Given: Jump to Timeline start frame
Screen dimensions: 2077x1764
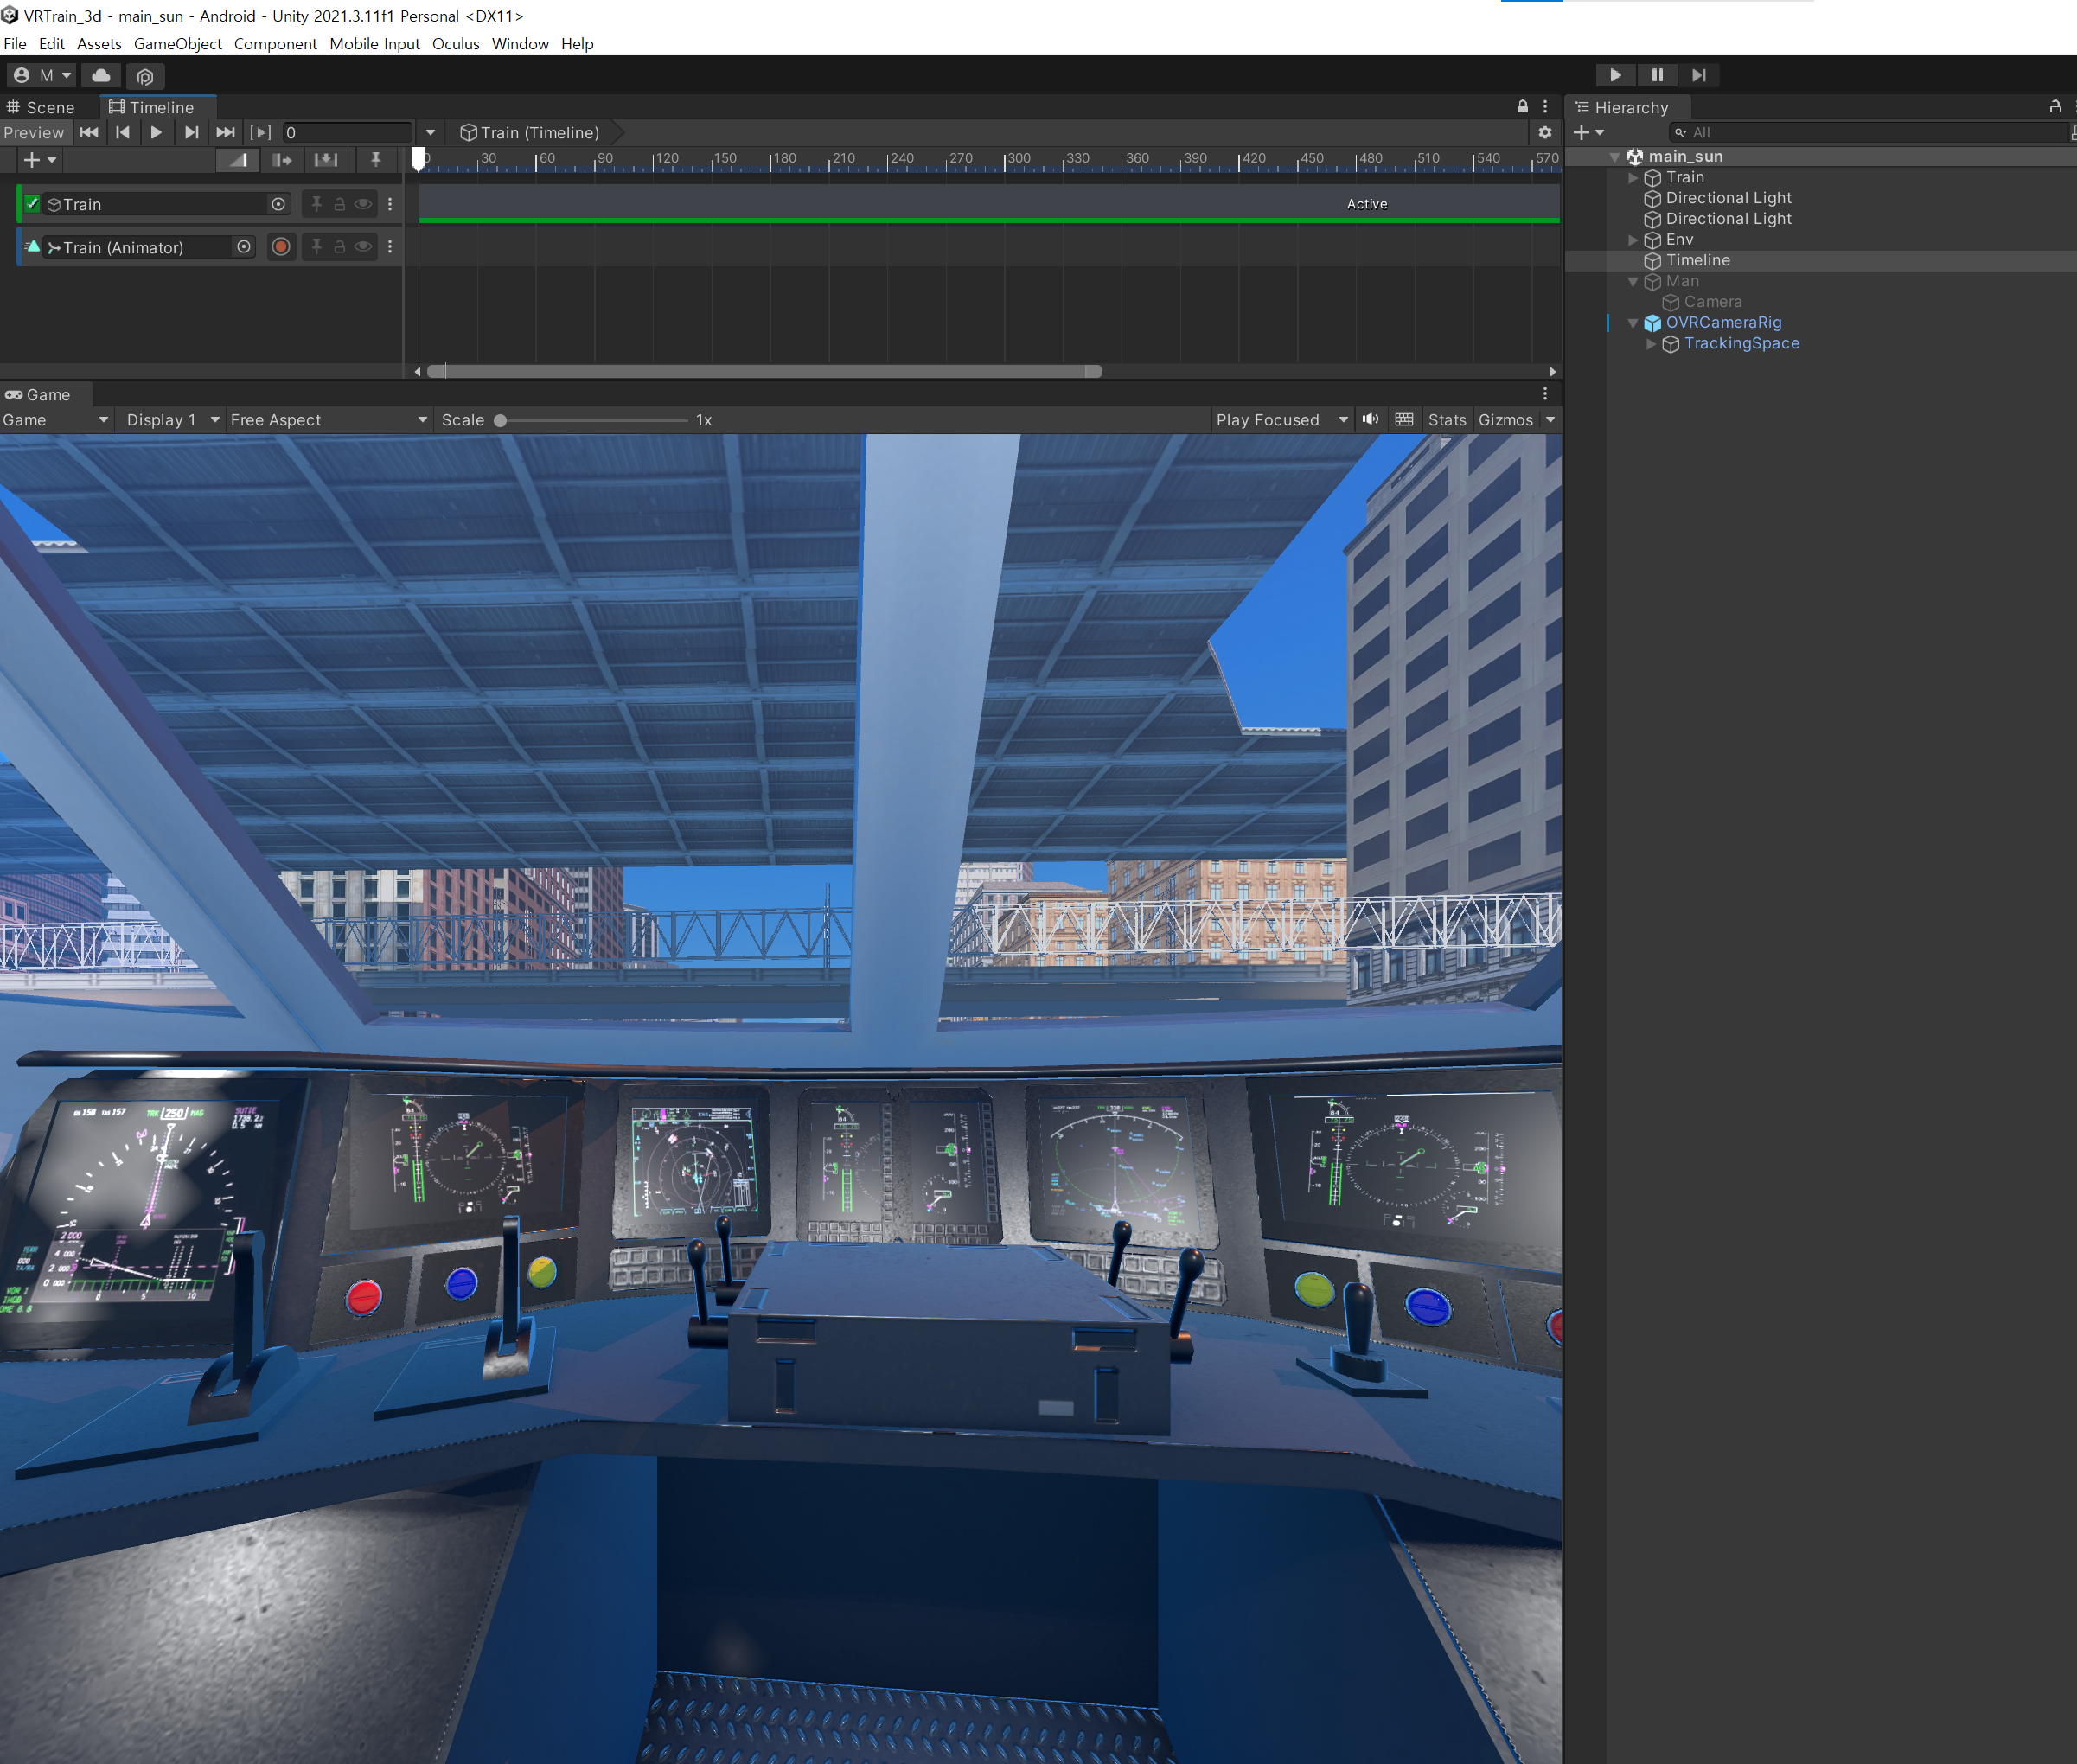Looking at the screenshot, I should [89, 132].
